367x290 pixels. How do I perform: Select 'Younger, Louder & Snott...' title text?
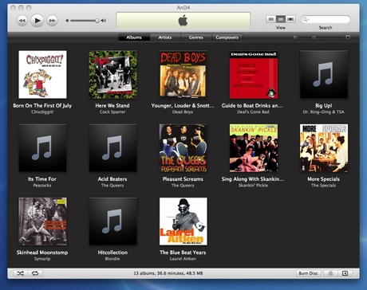[183, 106]
